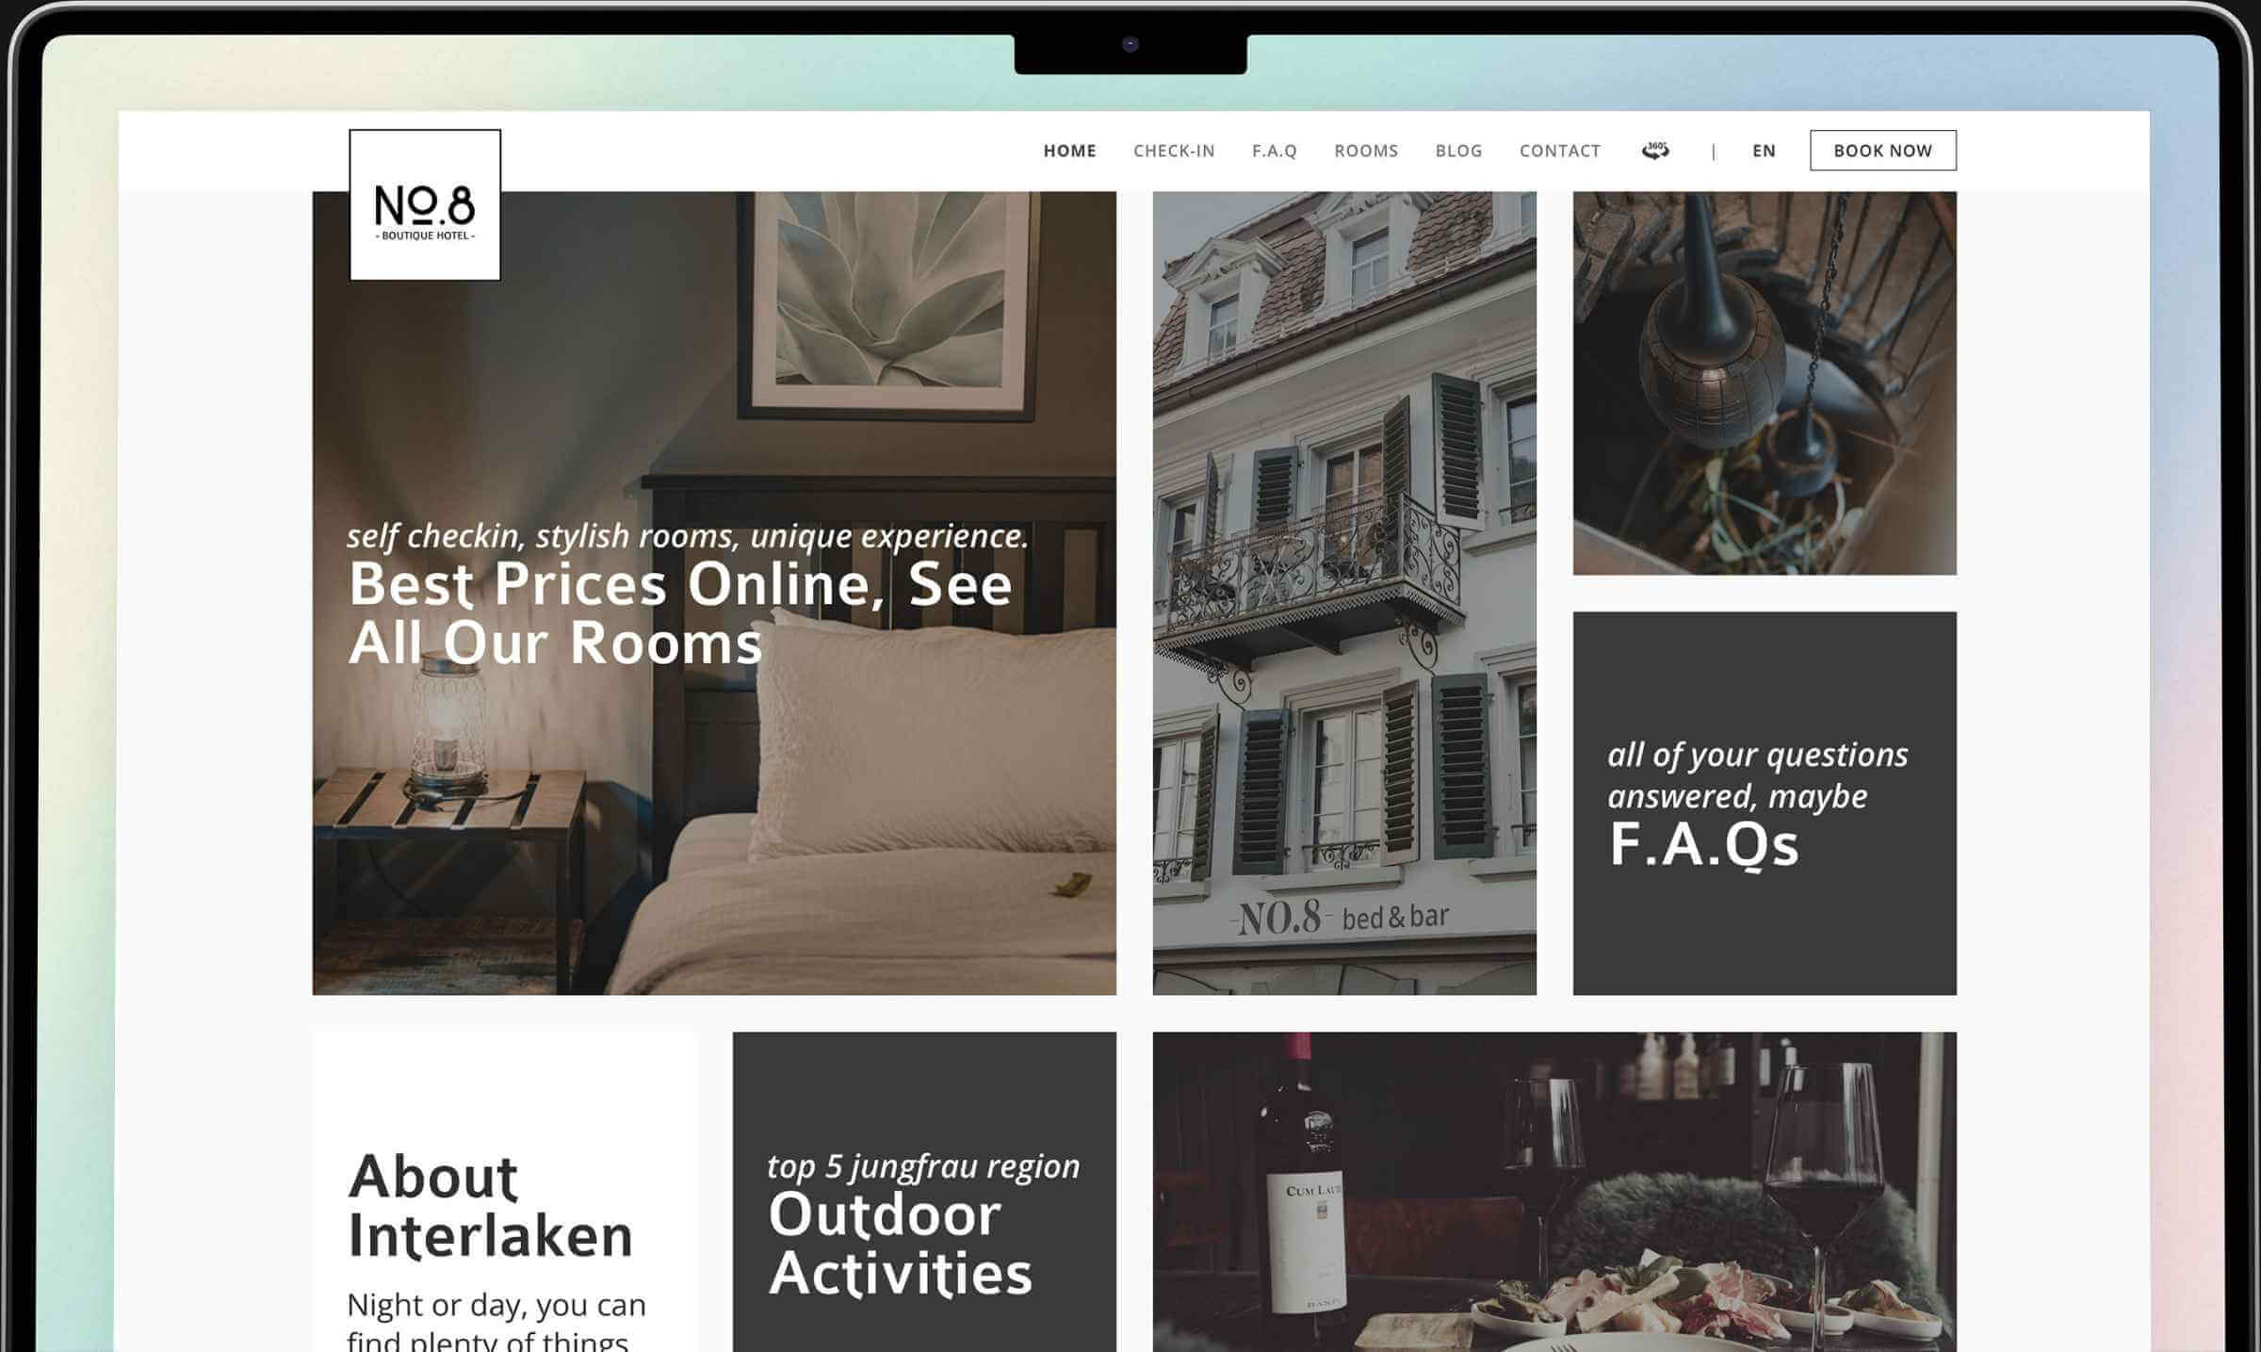Open the BLOG menu item

(x=1458, y=151)
